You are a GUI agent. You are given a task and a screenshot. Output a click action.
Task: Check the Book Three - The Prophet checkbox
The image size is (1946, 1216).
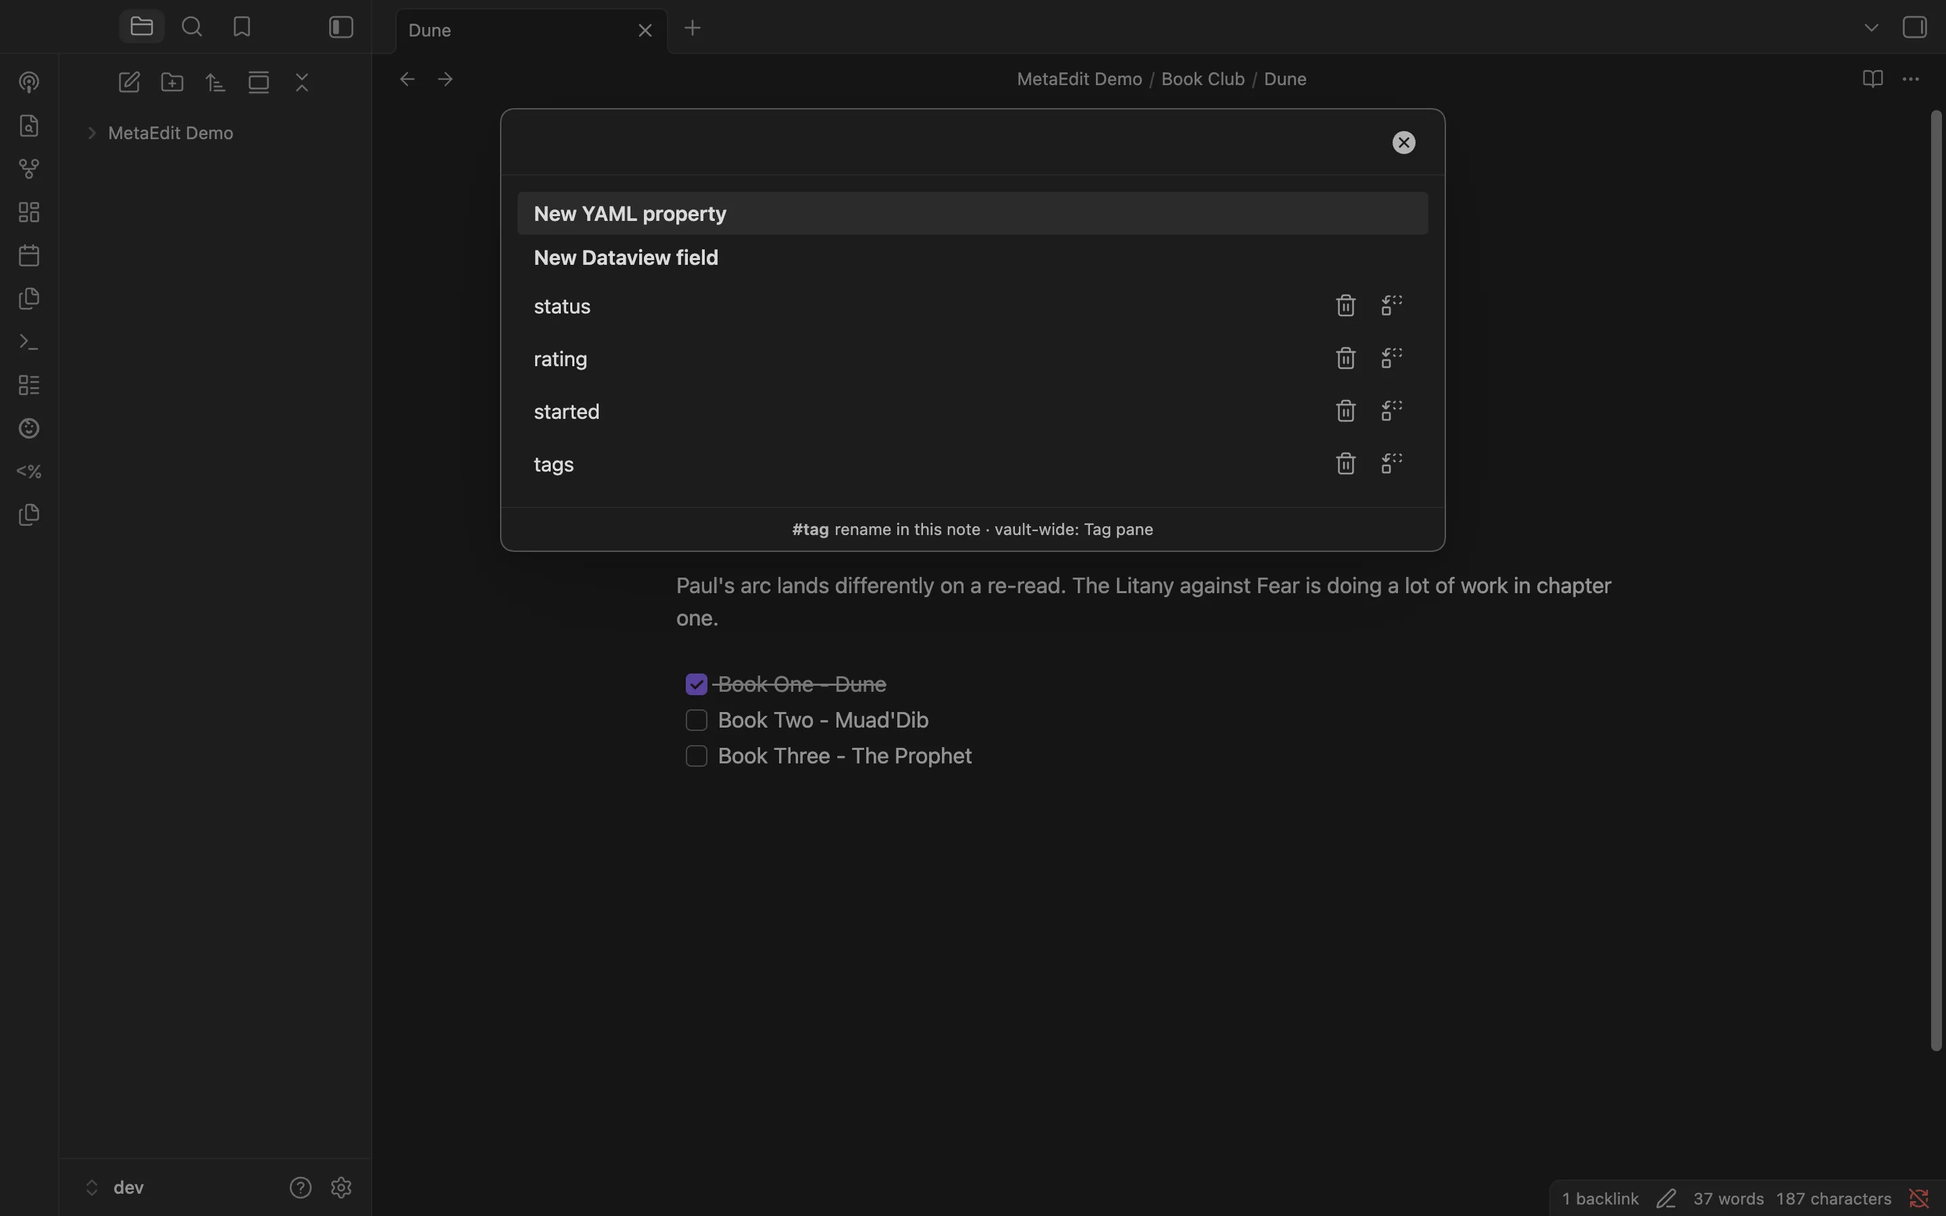pyautogui.click(x=697, y=756)
